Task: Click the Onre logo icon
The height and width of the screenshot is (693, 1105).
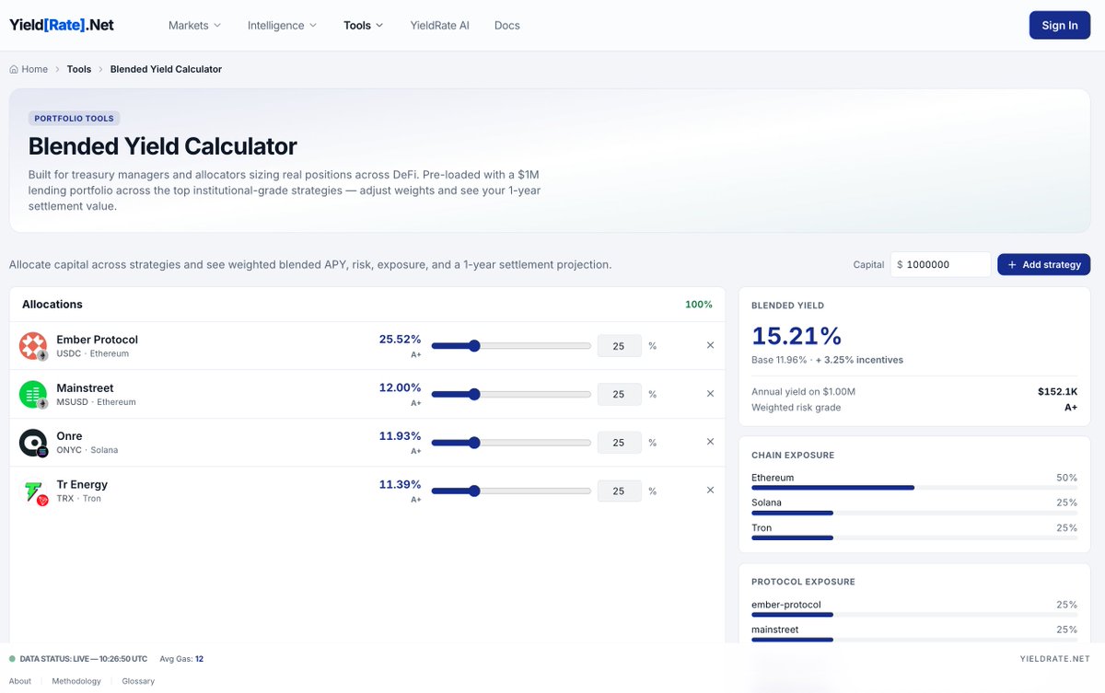Action: 33,443
